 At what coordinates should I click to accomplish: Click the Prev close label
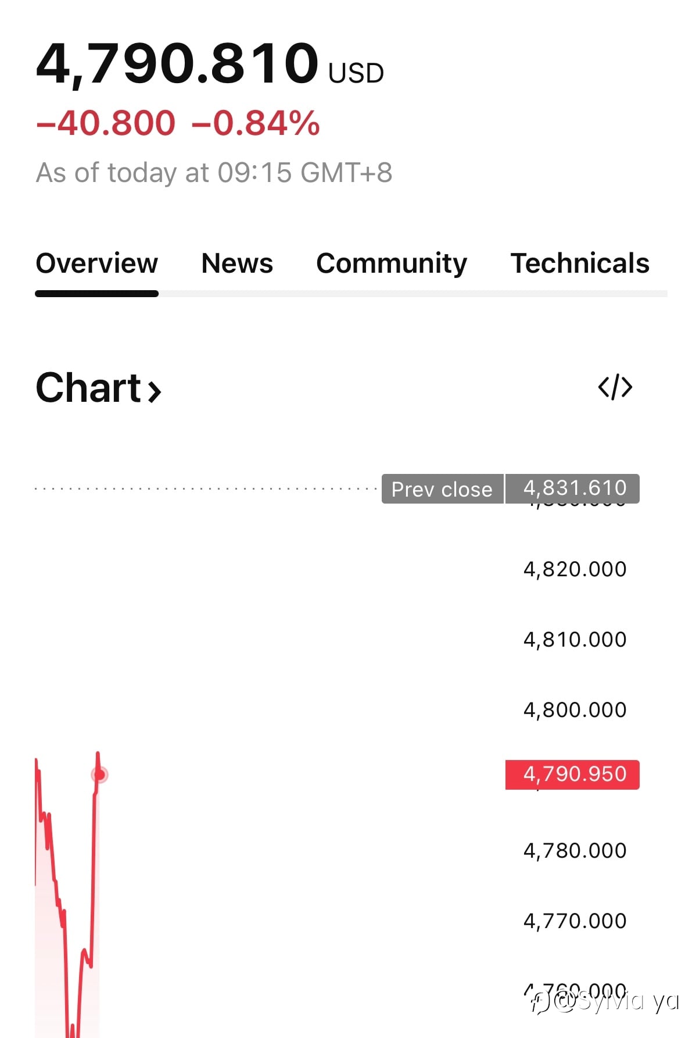point(442,489)
